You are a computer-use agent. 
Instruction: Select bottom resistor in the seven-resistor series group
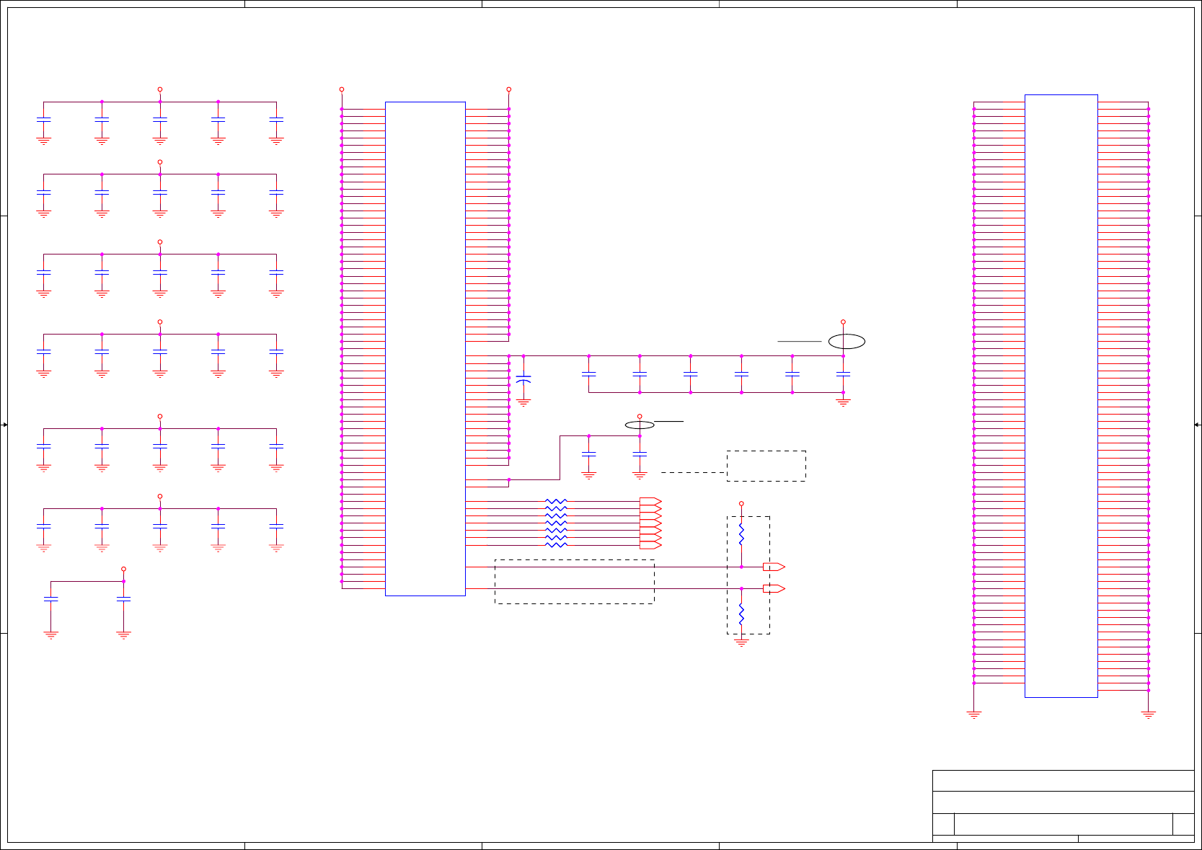556,545
